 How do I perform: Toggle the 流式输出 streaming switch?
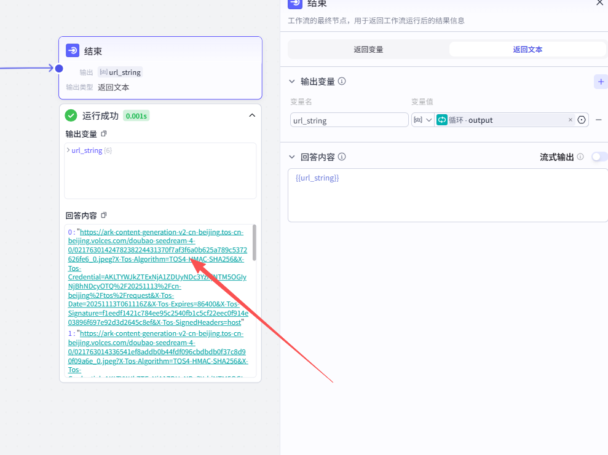pos(599,157)
